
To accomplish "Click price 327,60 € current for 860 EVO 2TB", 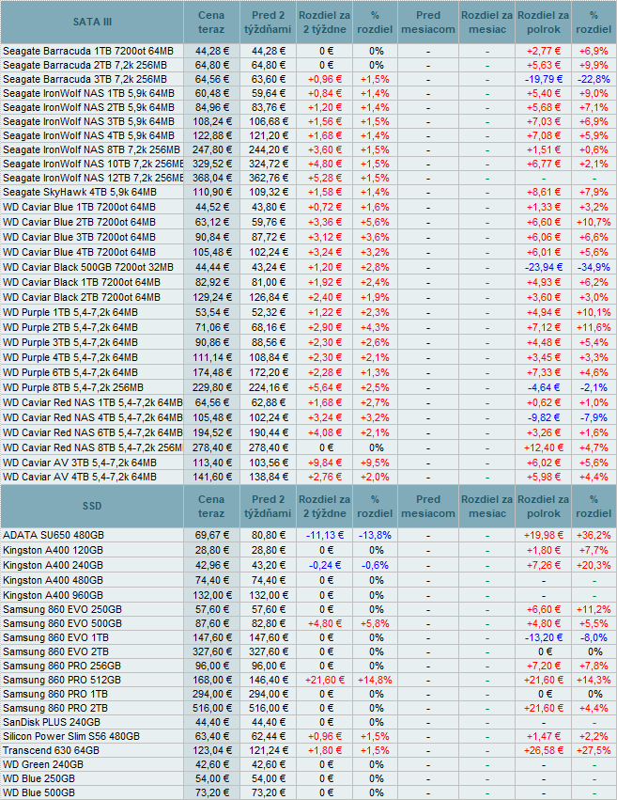I will (x=212, y=652).
